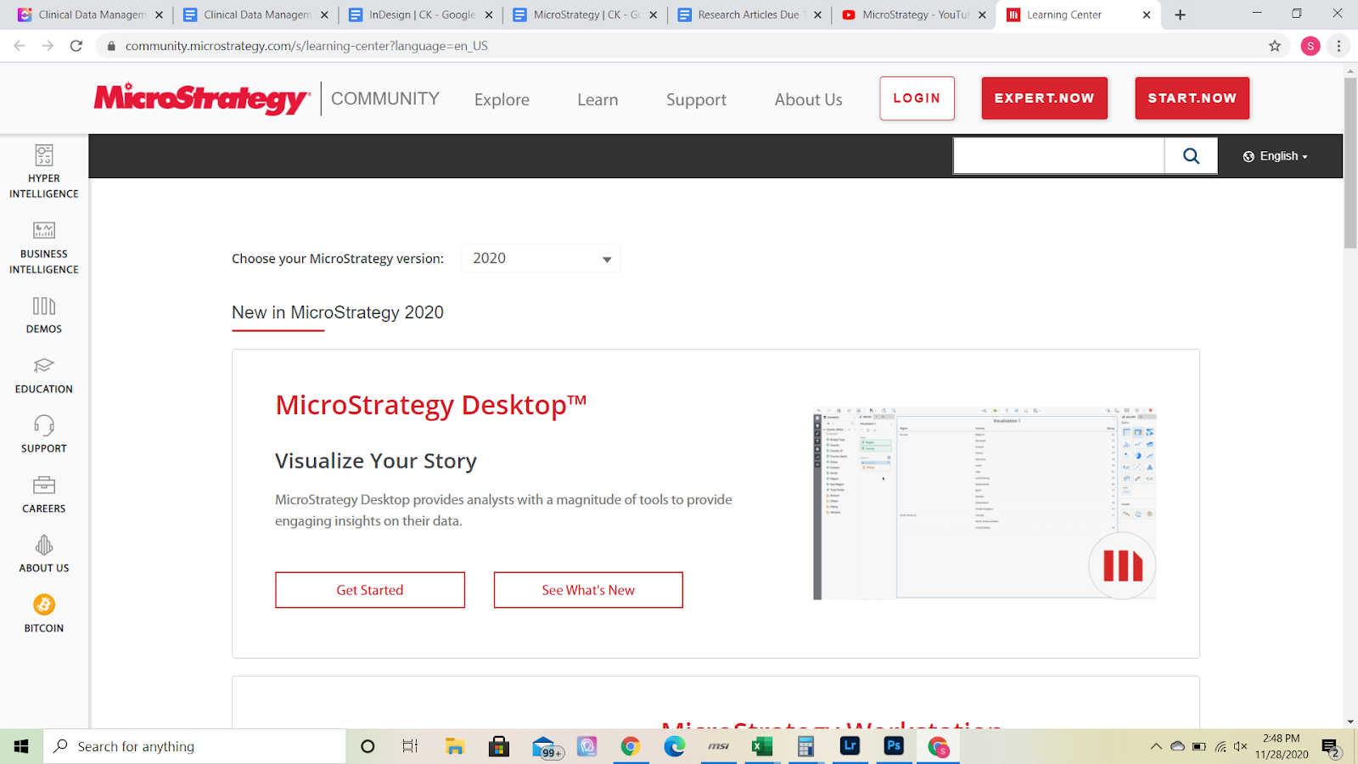The width and height of the screenshot is (1358, 764).
Task: Click the MicroStrategy logo
Action: pos(202,98)
